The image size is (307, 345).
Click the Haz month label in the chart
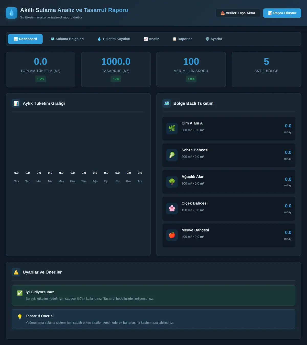(73, 181)
